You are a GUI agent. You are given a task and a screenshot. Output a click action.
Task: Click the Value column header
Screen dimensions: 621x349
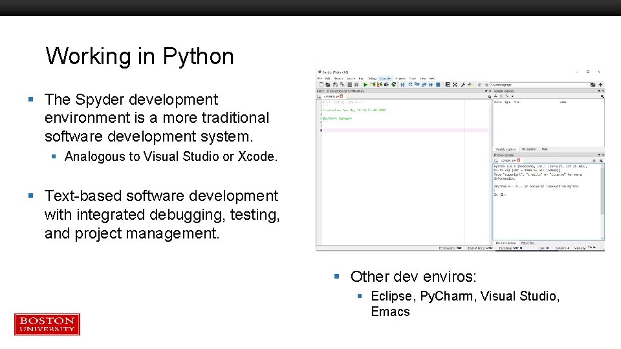click(563, 102)
